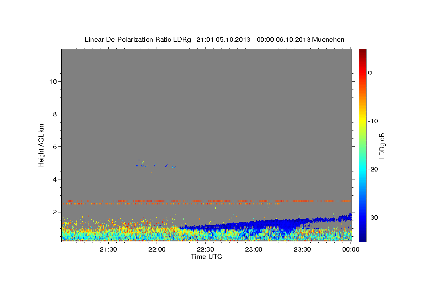Click the 22:00 time tick label
Screen dimensions: 435x290
pyautogui.click(x=157, y=249)
